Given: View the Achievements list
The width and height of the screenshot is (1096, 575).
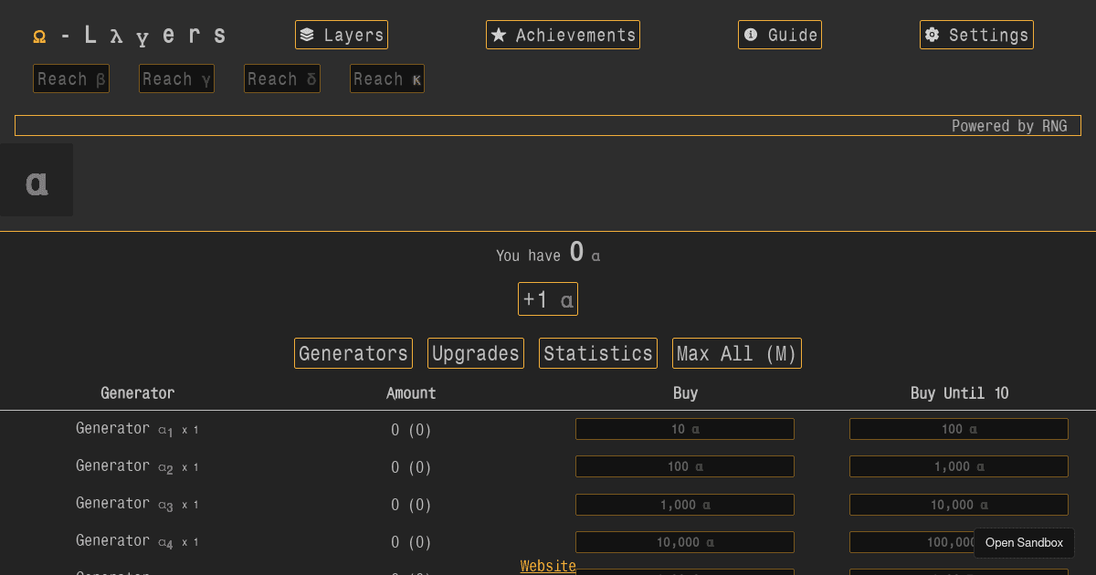Looking at the screenshot, I should point(563,34).
